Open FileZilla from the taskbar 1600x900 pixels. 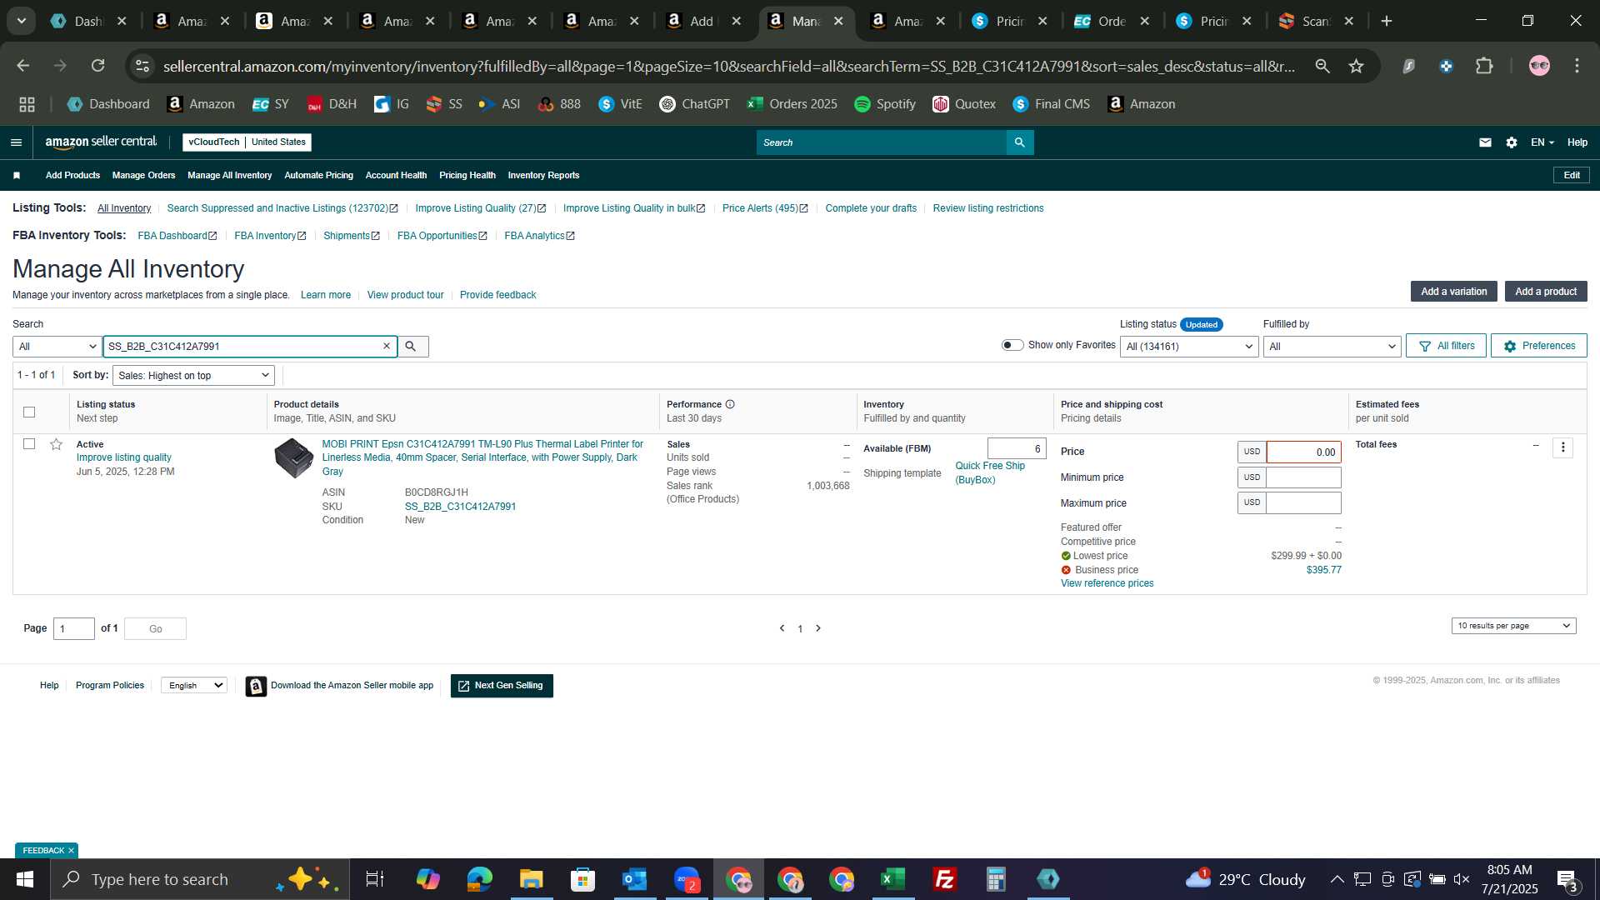click(x=945, y=879)
